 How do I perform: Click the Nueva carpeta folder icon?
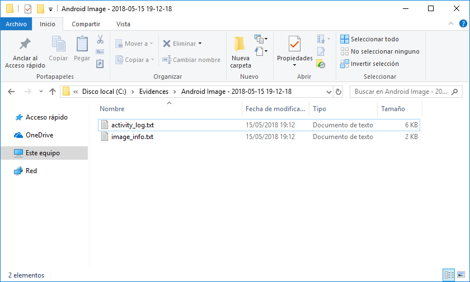pos(241,44)
